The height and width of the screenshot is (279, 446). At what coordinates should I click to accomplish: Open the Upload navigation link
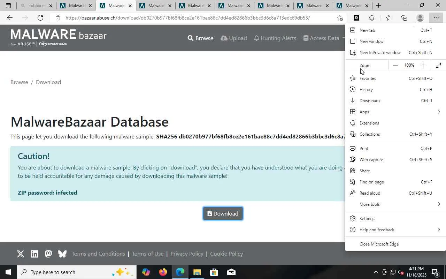tap(234, 38)
